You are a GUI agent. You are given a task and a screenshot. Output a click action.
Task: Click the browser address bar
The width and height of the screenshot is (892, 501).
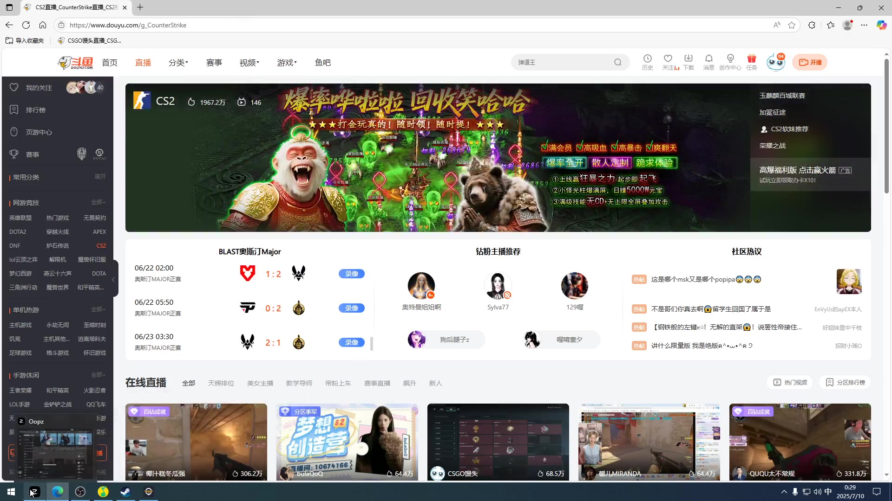click(x=418, y=25)
